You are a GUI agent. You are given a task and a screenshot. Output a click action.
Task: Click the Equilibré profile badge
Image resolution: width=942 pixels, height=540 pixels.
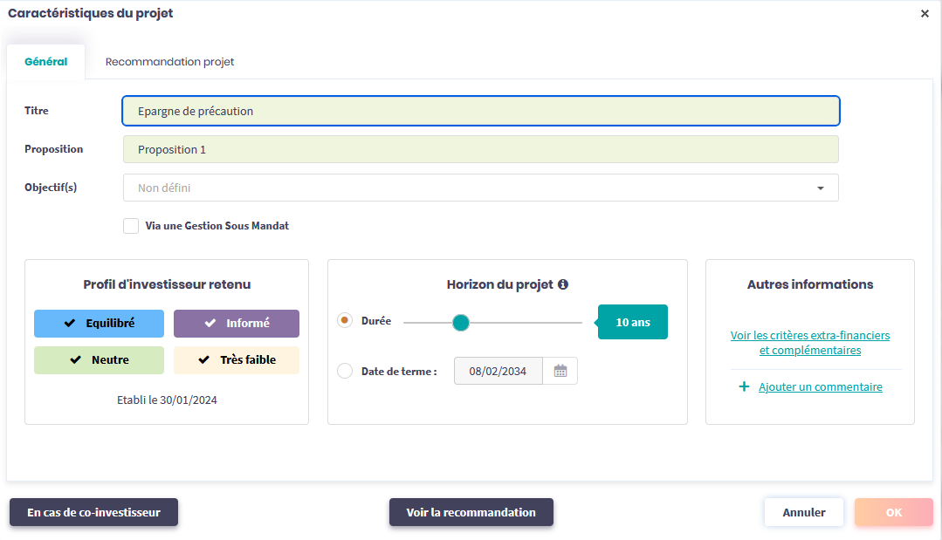click(x=99, y=324)
